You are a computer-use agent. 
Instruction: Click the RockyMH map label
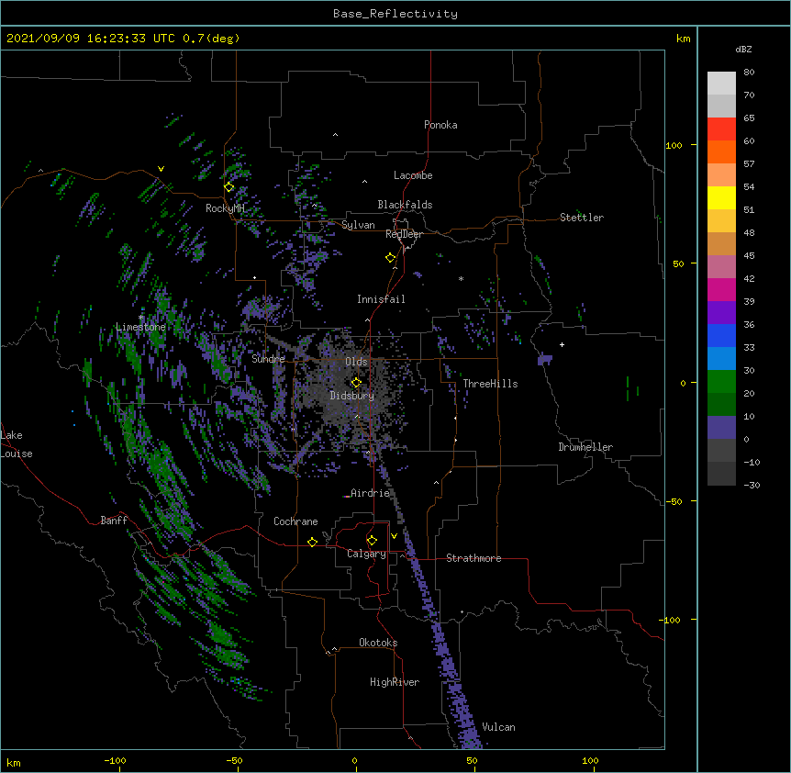coord(225,208)
